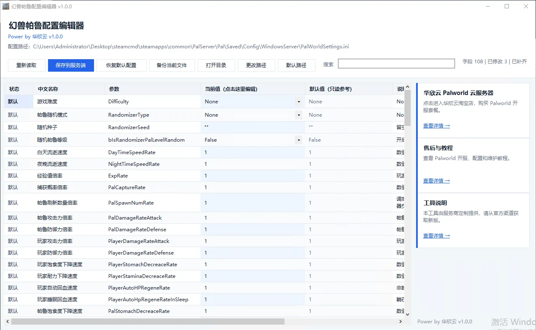Edit the PlayerAutoHPRegeneRate current value

pos(253,288)
